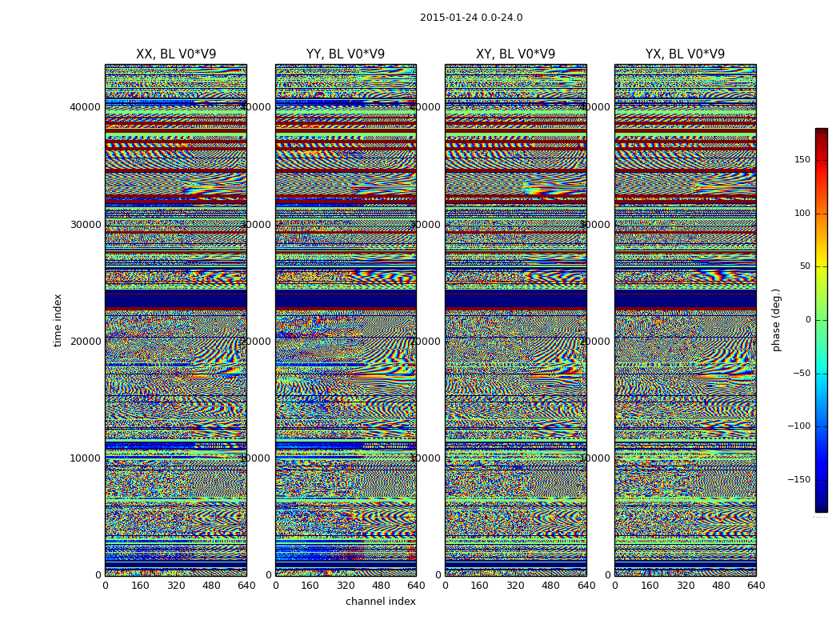Click the 160 channel tick under the XY plot

(x=480, y=586)
